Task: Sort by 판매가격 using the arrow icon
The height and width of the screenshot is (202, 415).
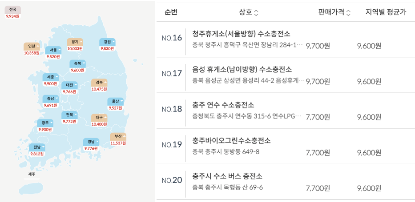Action: 348,13
